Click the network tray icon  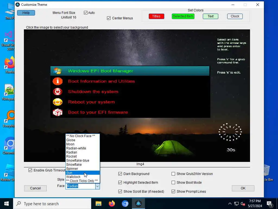click(x=236, y=204)
